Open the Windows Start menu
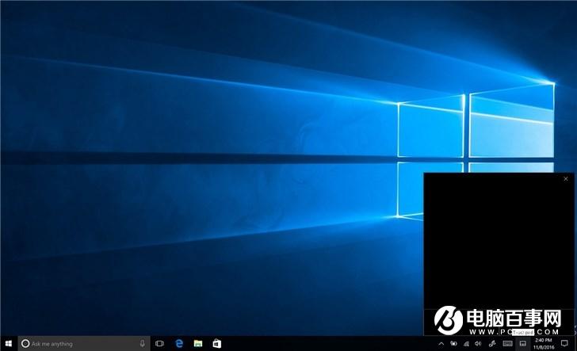577x351 pixels. 9,344
